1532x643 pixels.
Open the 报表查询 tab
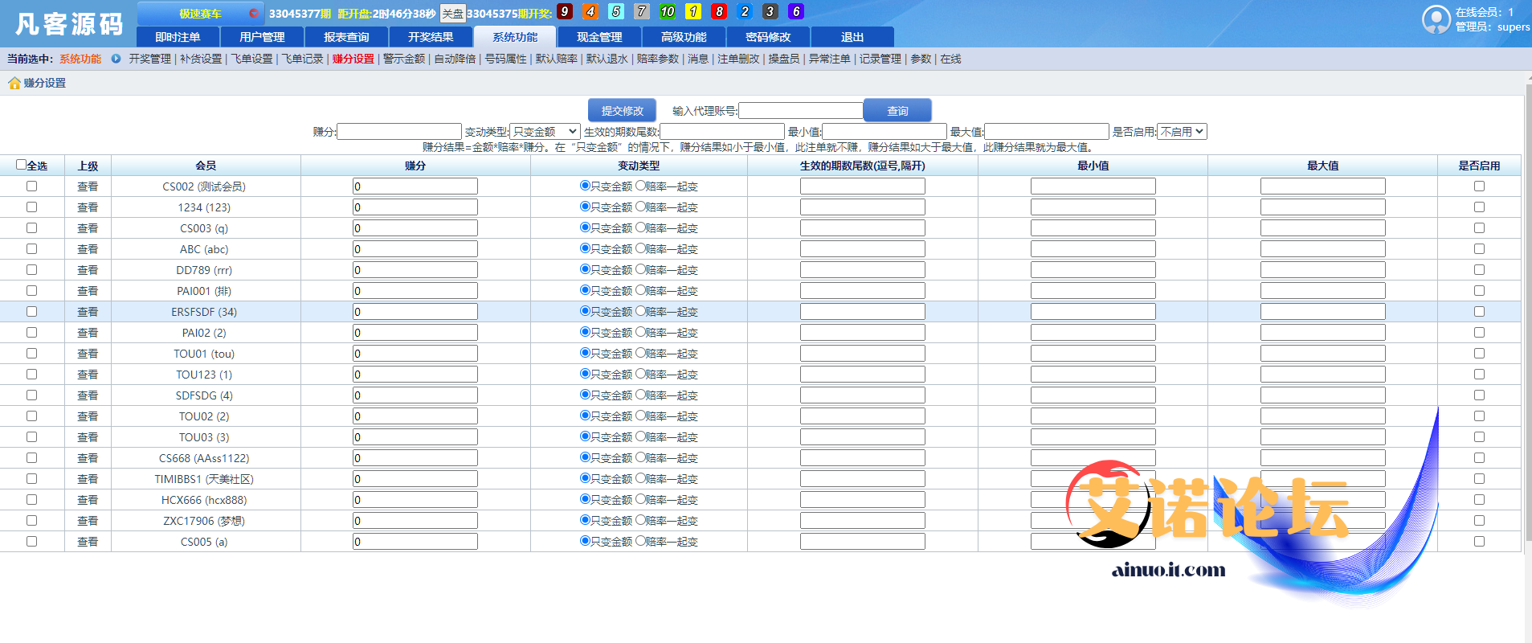click(x=346, y=37)
